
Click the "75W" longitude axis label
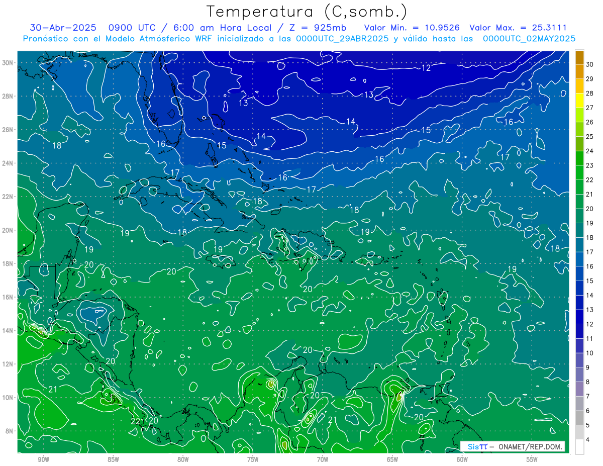[253, 459]
